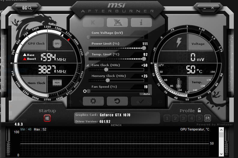Open the information i button
The height and width of the screenshot is (158, 238).
[x=141, y=22]
